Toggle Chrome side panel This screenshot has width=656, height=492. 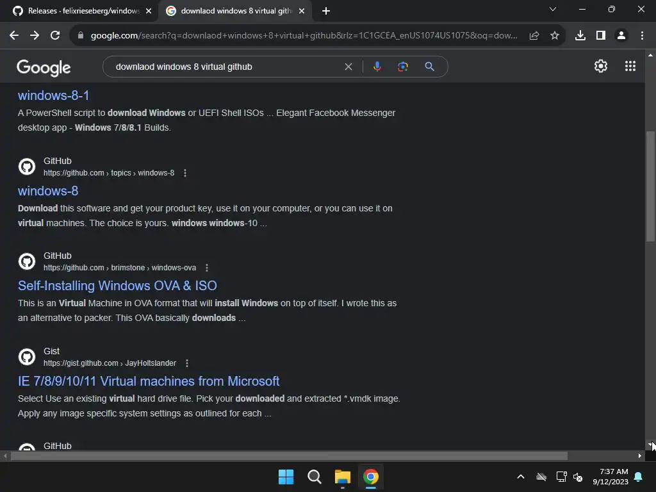click(601, 36)
